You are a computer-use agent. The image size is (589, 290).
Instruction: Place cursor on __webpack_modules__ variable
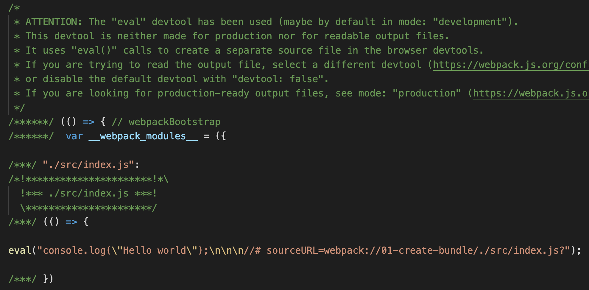pos(143,136)
